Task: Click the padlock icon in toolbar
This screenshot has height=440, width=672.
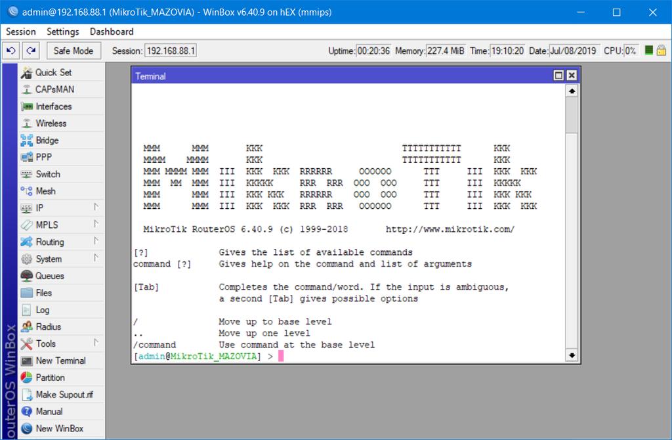Action: click(661, 50)
